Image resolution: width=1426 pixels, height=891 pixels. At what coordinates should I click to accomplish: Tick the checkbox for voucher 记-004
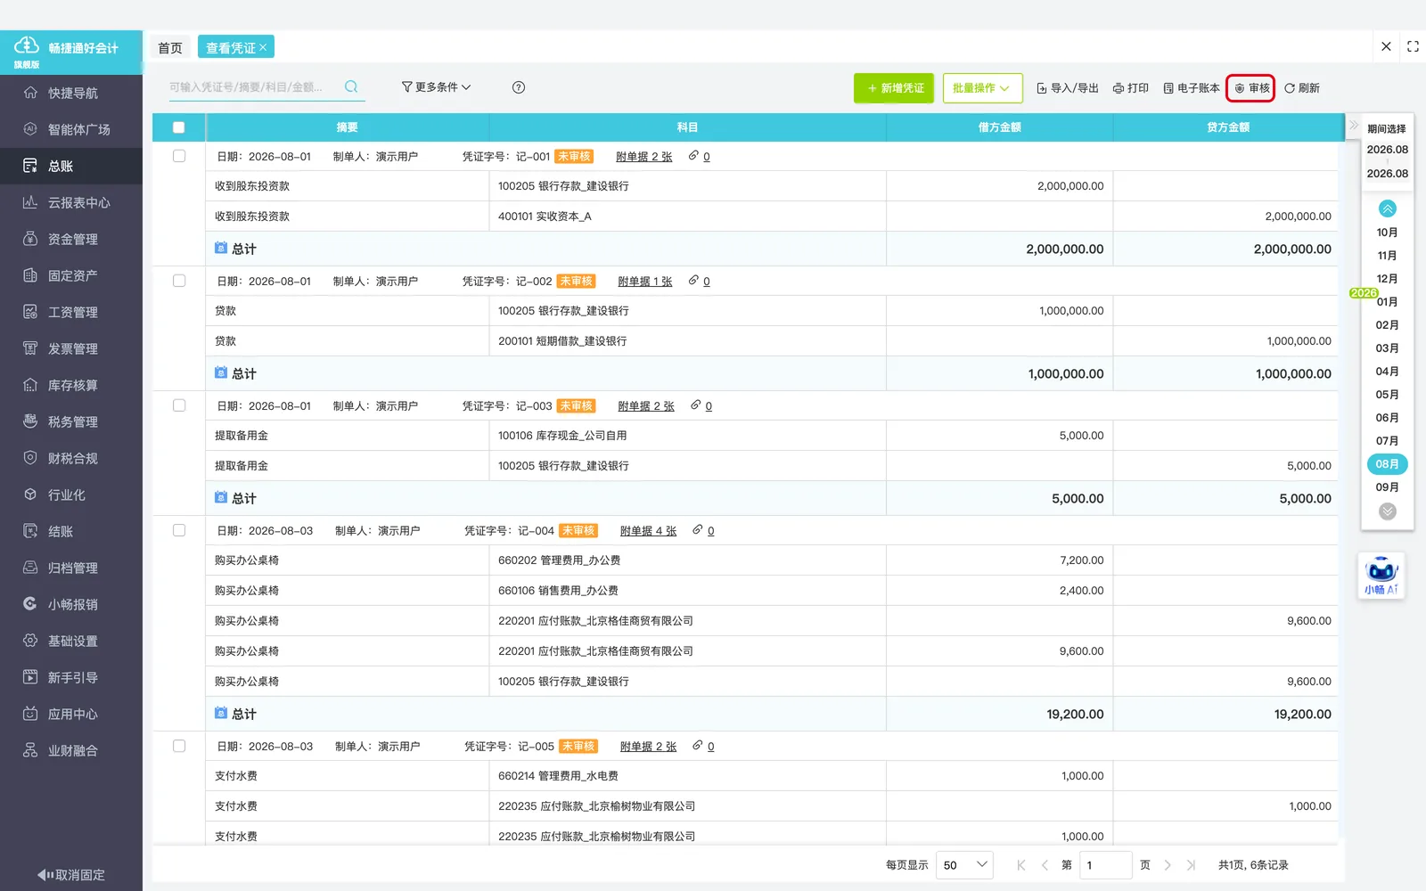[x=179, y=530]
